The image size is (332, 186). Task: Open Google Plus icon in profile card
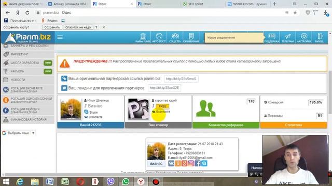coord(184,163)
